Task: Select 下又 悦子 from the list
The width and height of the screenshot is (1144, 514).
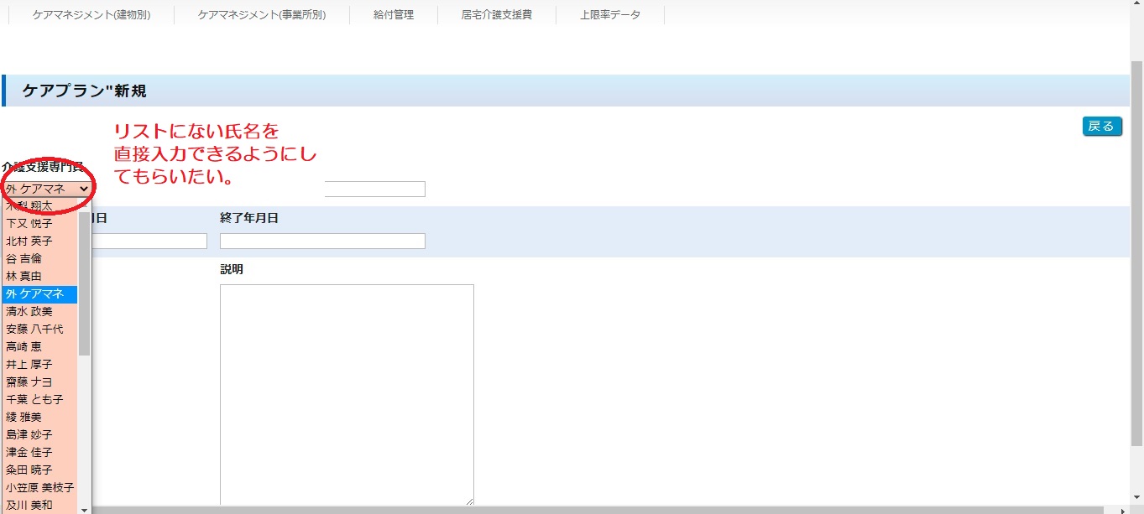Action: click(x=29, y=224)
